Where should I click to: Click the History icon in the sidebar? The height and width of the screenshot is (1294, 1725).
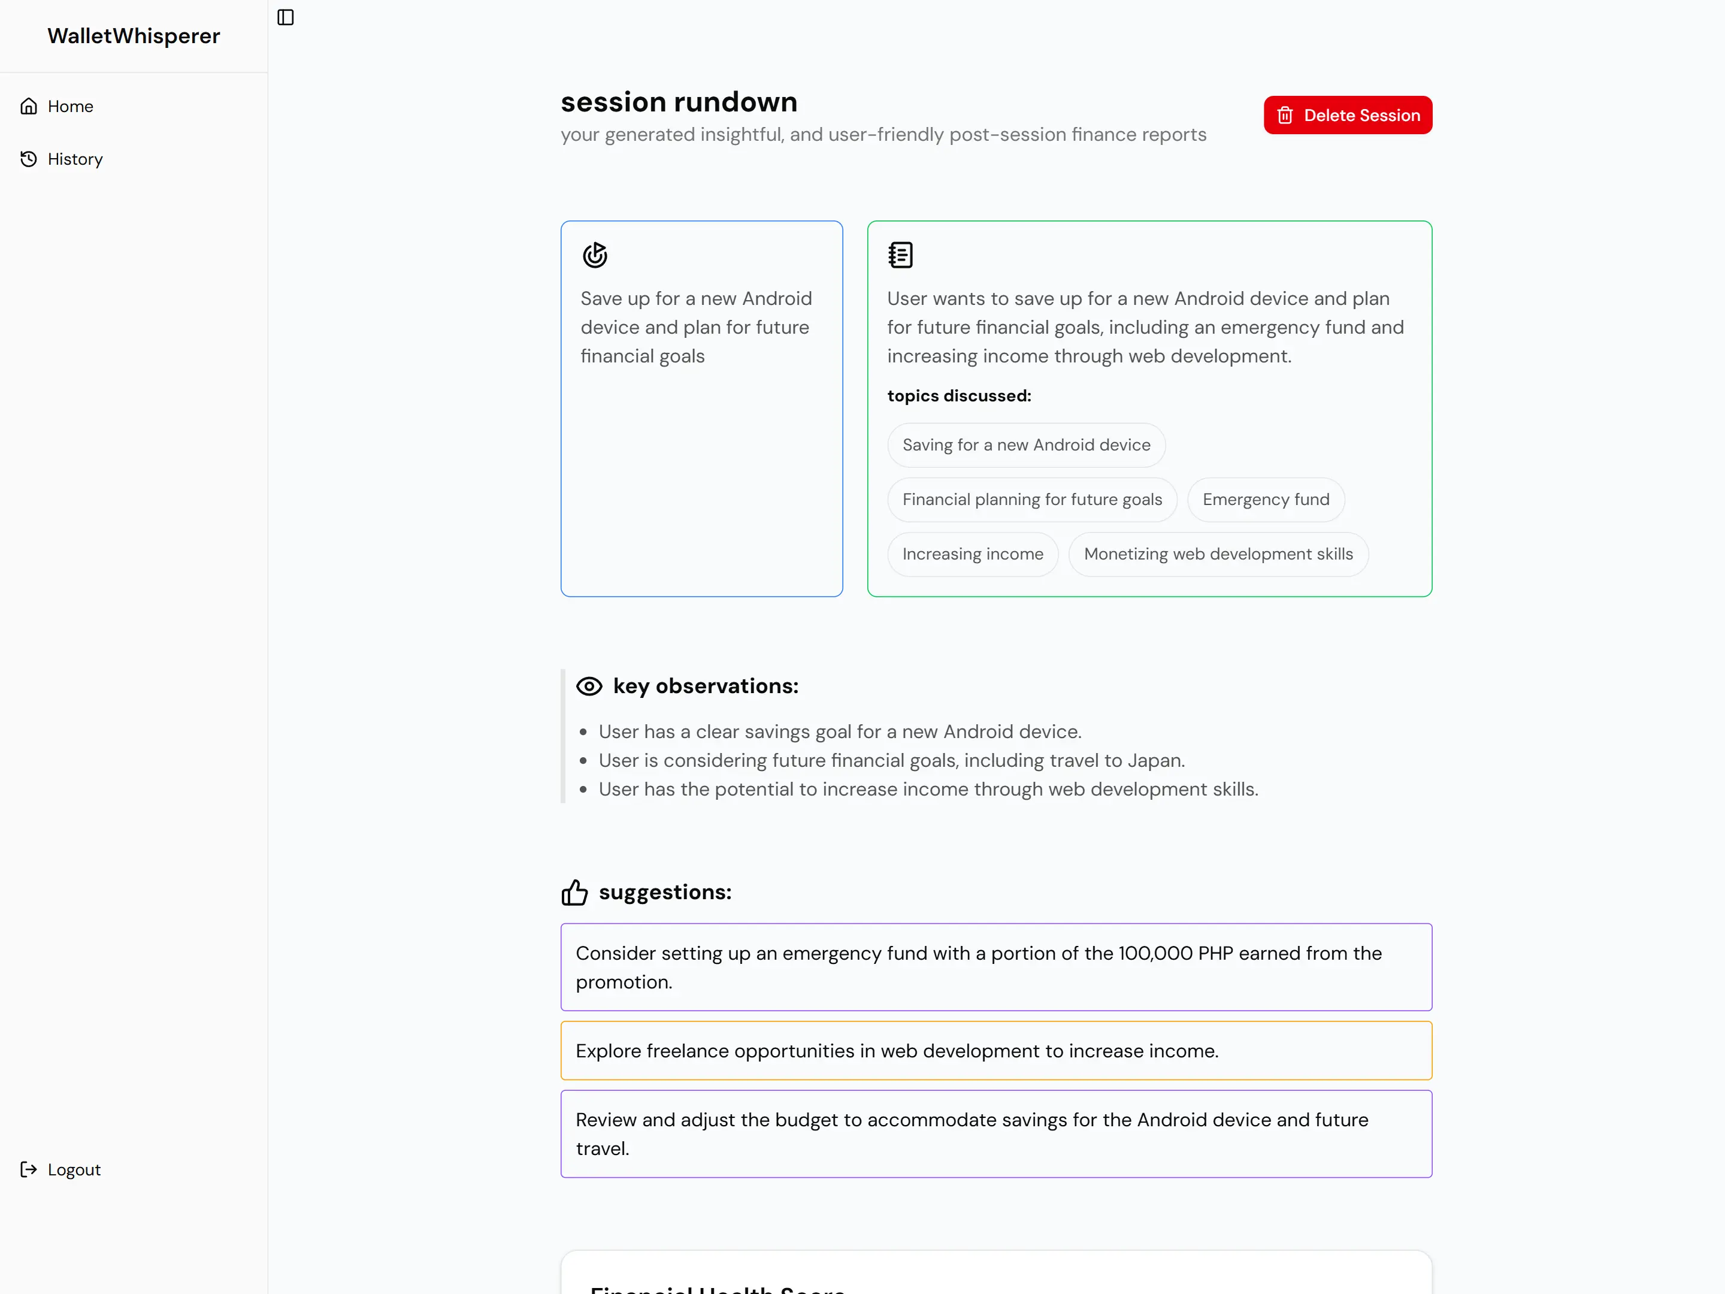[28, 158]
